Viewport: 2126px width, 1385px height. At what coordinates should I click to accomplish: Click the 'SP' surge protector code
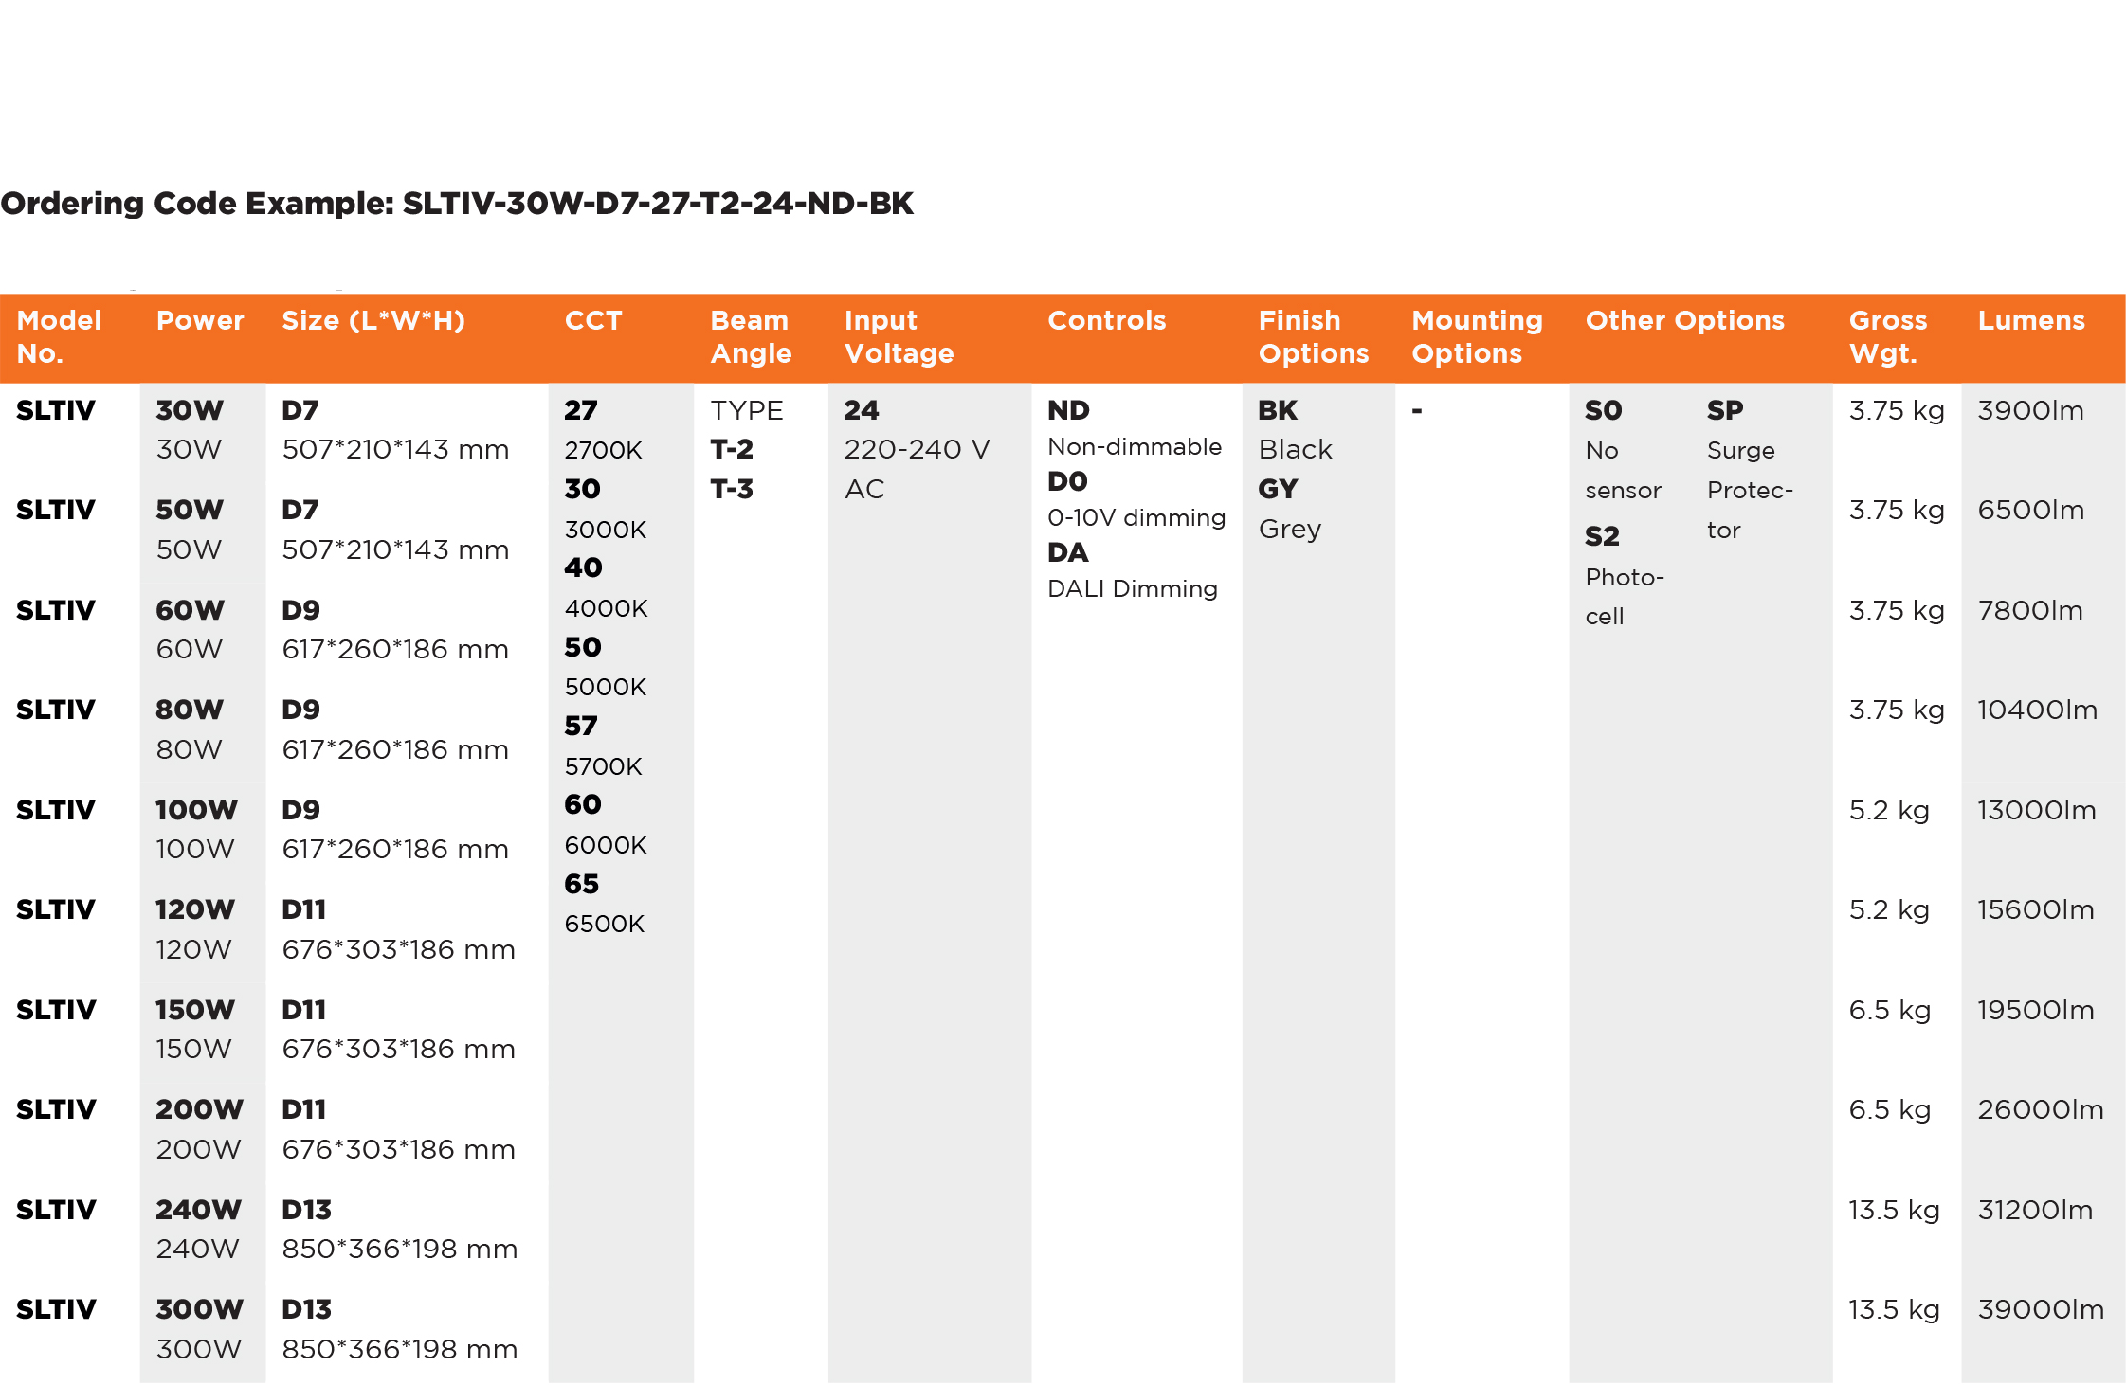(1725, 410)
